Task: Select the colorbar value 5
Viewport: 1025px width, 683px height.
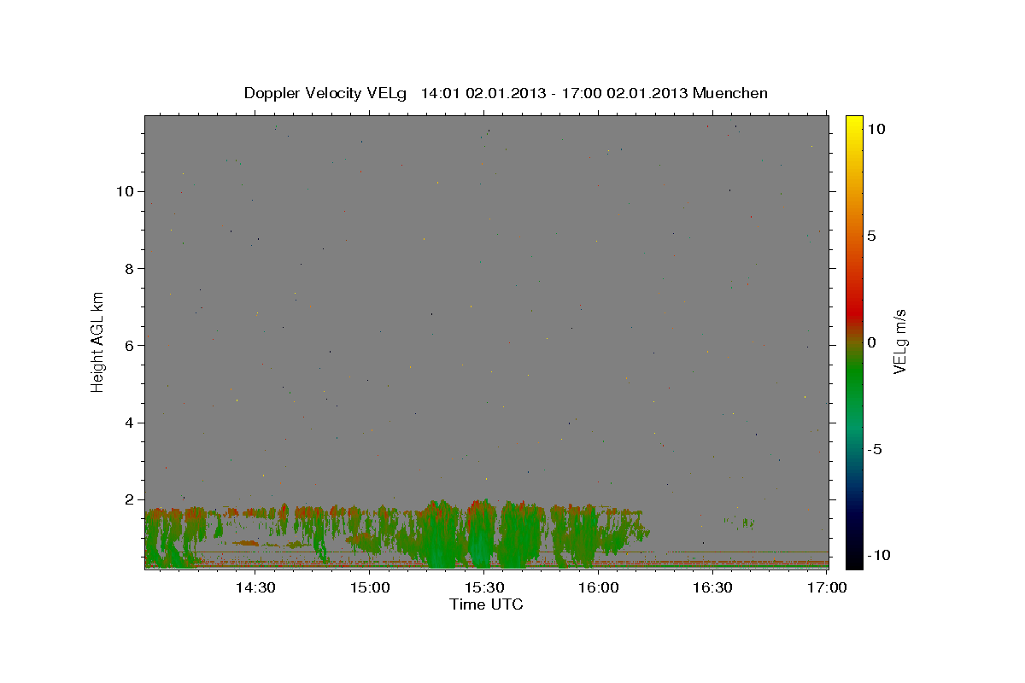Action: [871, 236]
